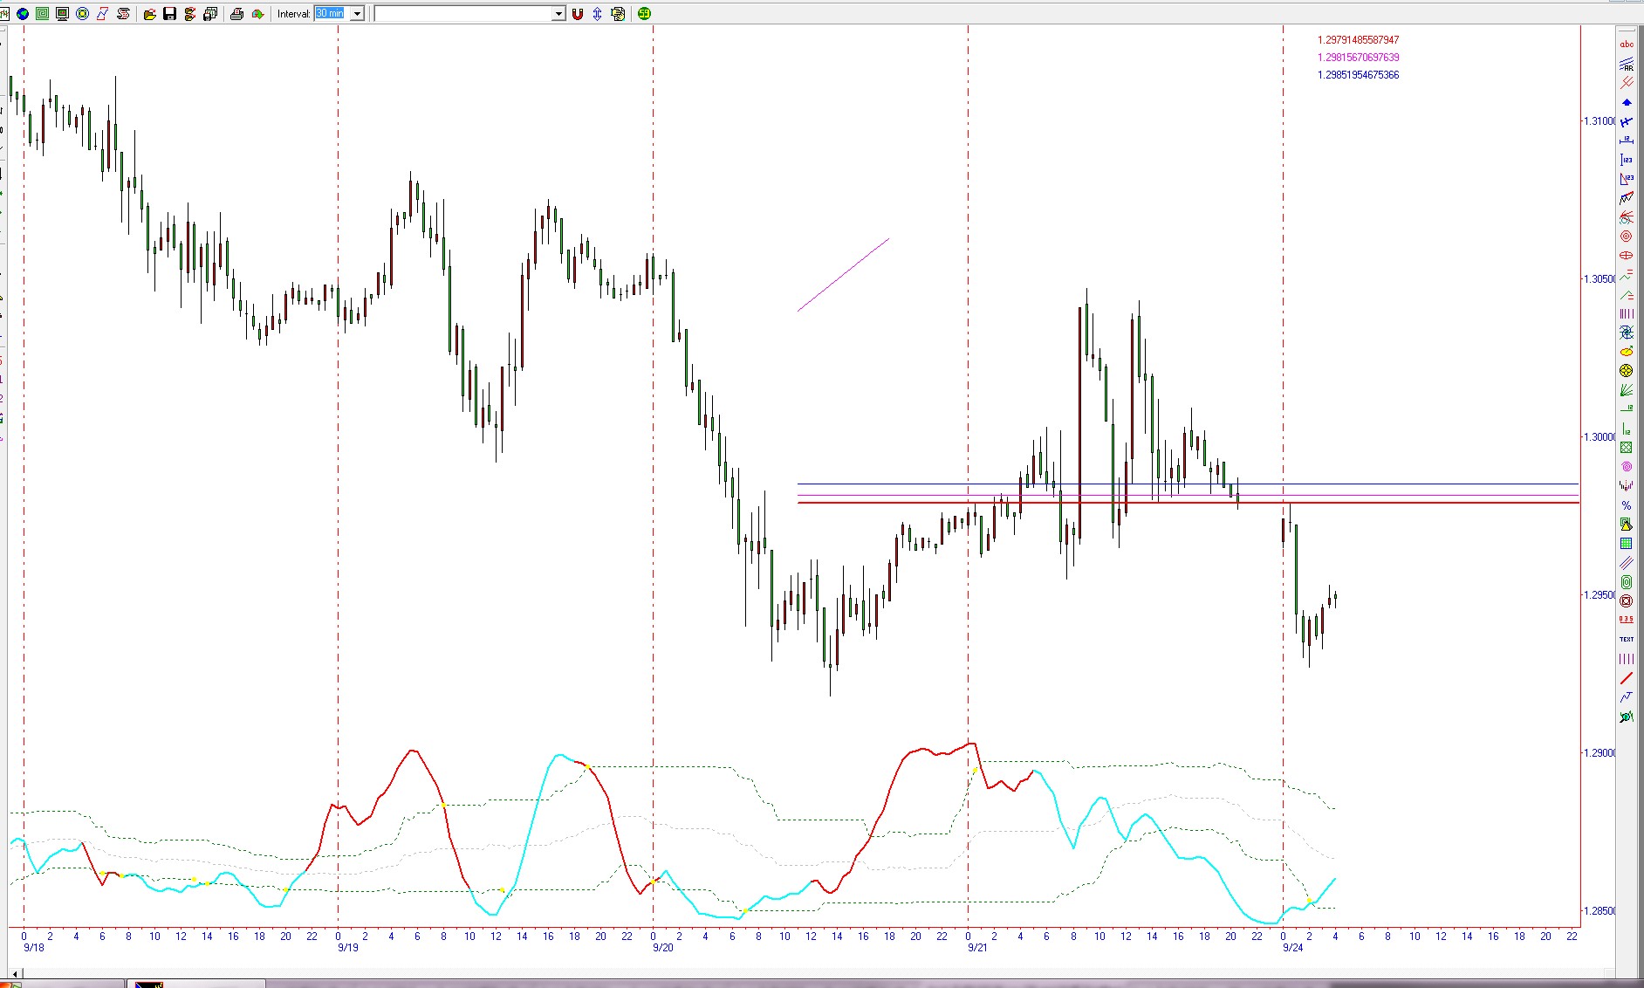Image resolution: width=1644 pixels, height=988 pixels.
Task: Open the Interval dropdown arrow
Action: [x=357, y=14]
